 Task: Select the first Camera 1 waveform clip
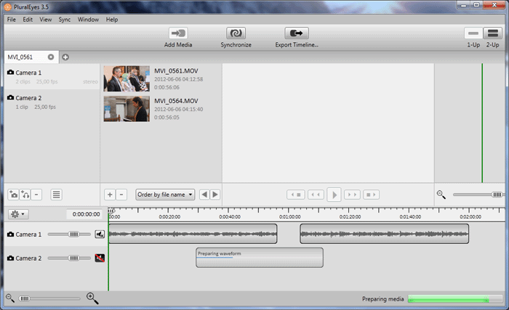pos(193,234)
